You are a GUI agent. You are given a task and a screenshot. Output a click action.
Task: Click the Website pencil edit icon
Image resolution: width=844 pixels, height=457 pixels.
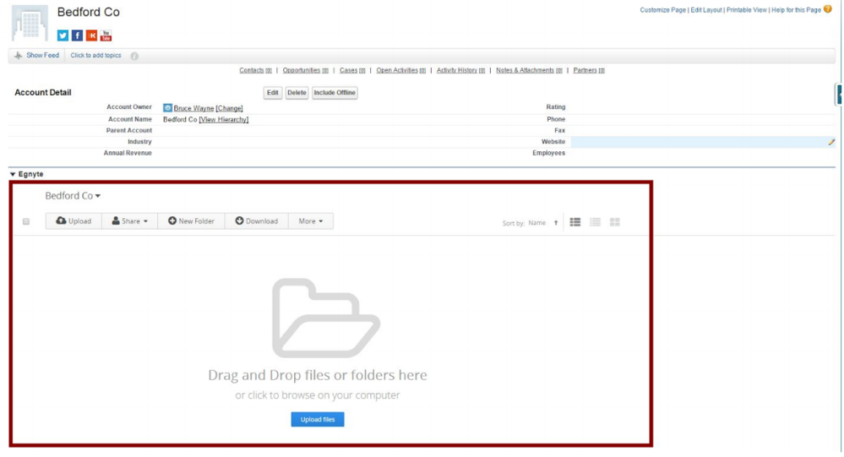coord(831,142)
